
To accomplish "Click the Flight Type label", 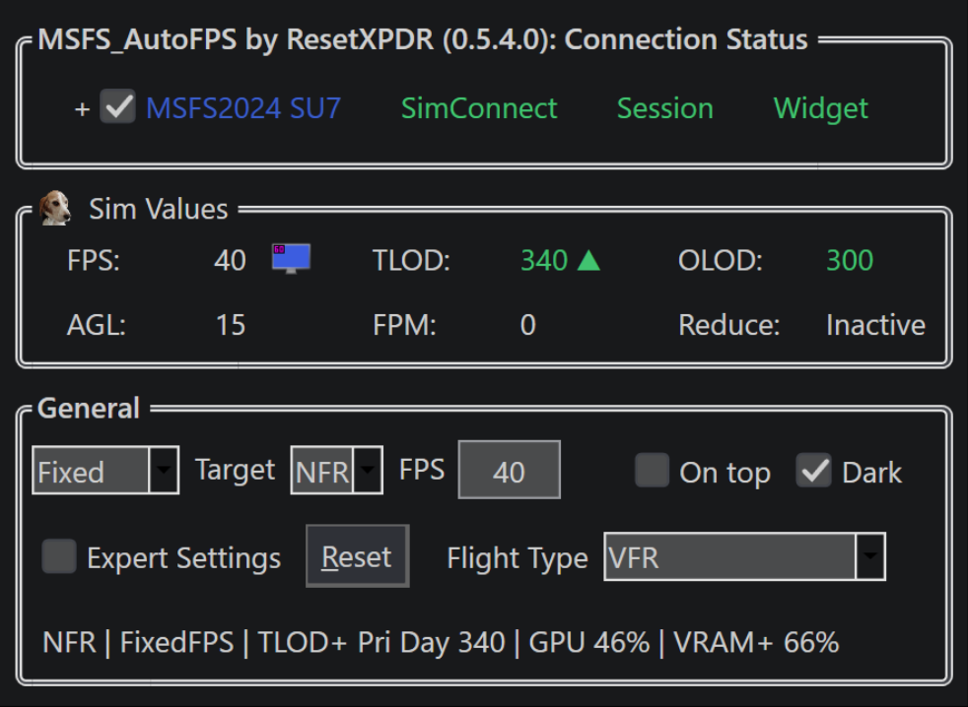I will pos(518,558).
